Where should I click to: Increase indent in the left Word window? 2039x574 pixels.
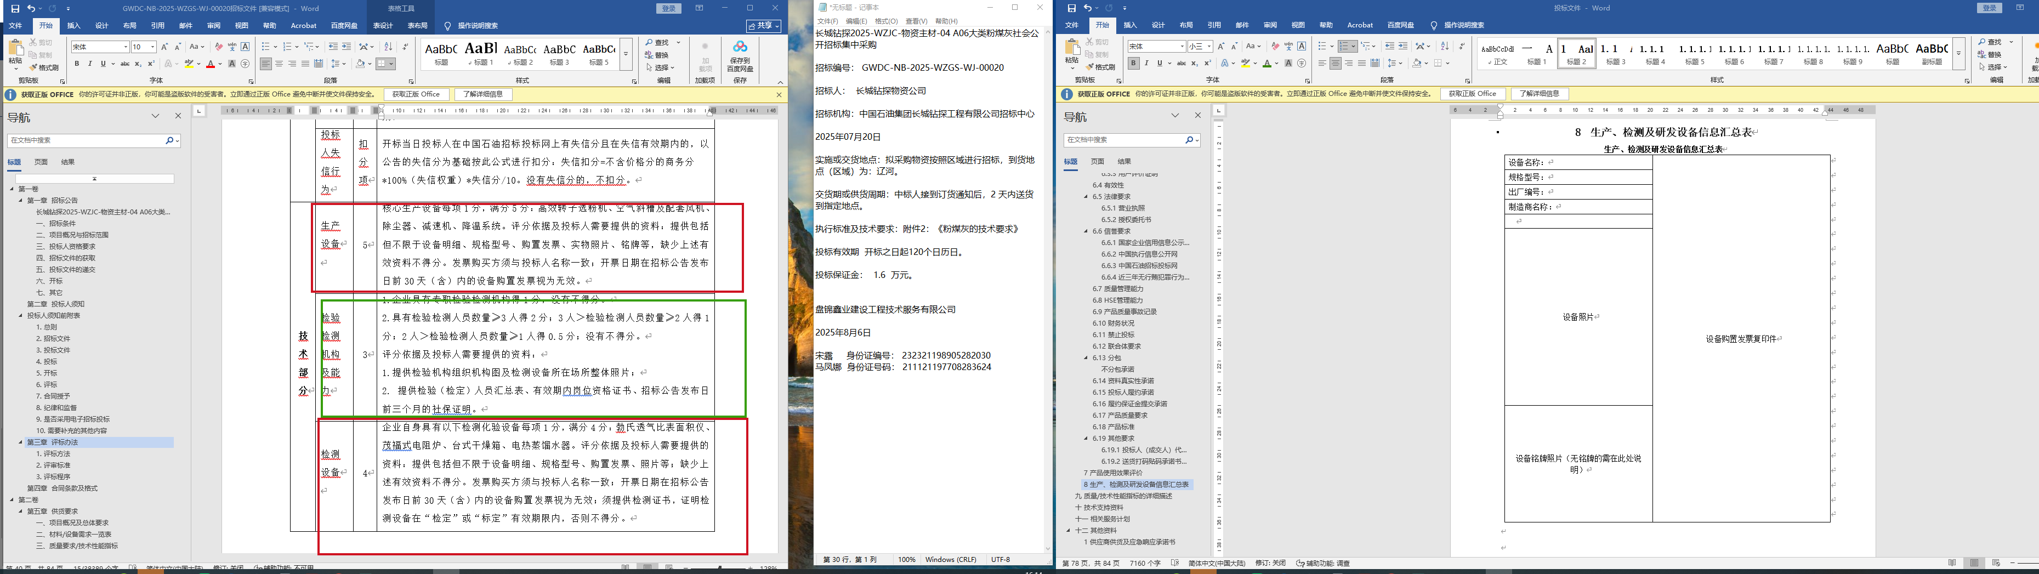[347, 47]
